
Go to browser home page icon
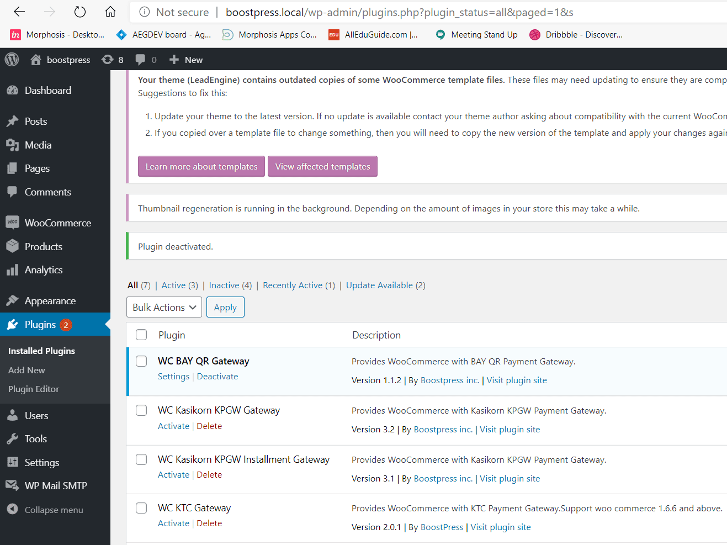pyautogui.click(x=110, y=12)
